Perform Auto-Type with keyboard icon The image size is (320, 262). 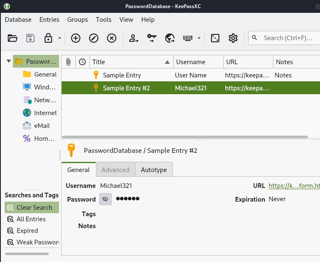(187, 38)
